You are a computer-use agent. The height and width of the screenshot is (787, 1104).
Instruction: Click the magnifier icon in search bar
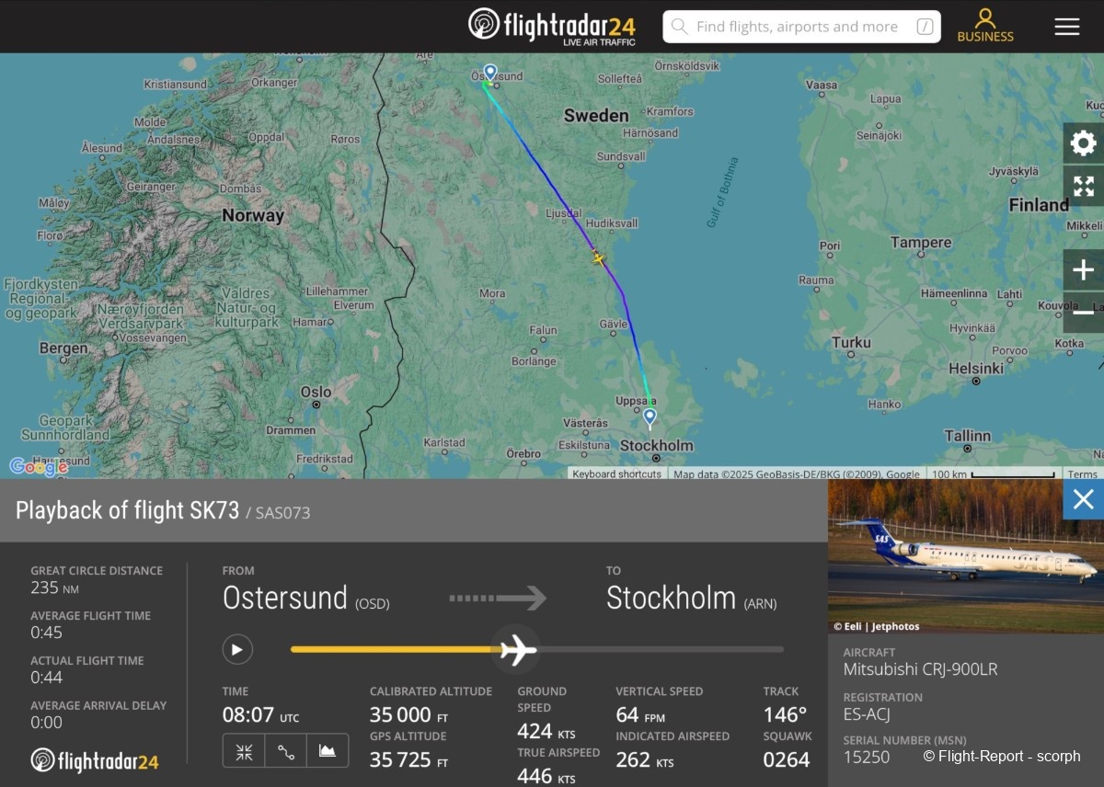pyautogui.click(x=680, y=27)
